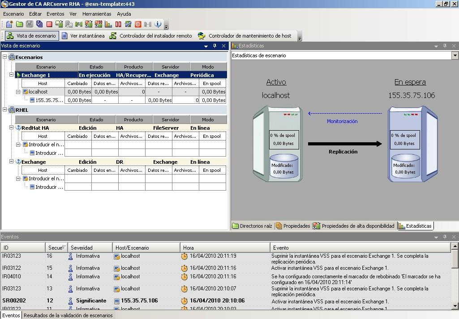Open Controlador de mantenimiento de host
The width and height of the screenshot is (459, 319).
click(x=245, y=36)
